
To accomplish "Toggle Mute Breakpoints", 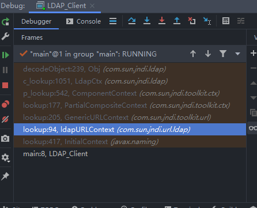I will 5,119.
